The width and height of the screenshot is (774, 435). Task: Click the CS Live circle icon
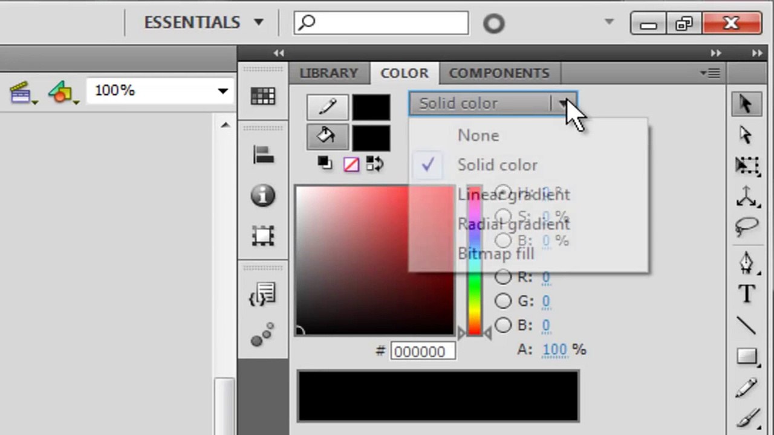coord(493,24)
